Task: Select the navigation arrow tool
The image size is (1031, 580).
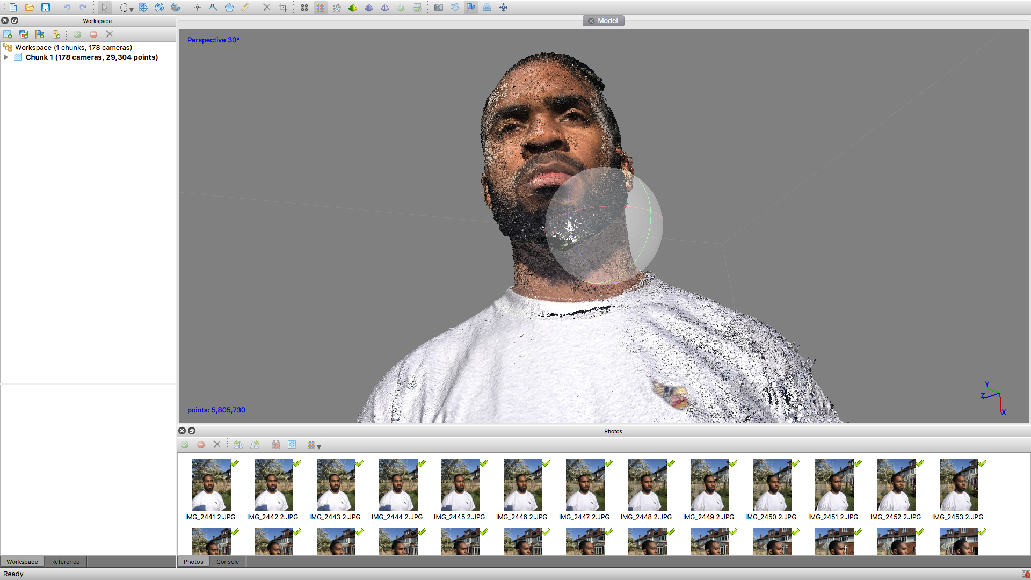Action: coord(105,8)
